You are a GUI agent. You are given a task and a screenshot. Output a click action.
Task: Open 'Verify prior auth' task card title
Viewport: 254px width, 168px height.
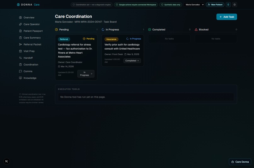tap(122, 47)
